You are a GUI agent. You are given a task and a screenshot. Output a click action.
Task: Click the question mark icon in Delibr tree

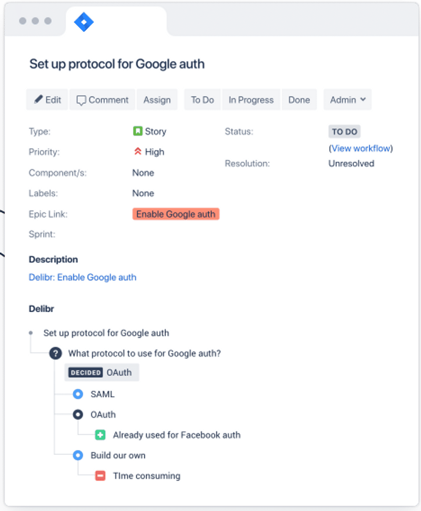click(x=56, y=353)
